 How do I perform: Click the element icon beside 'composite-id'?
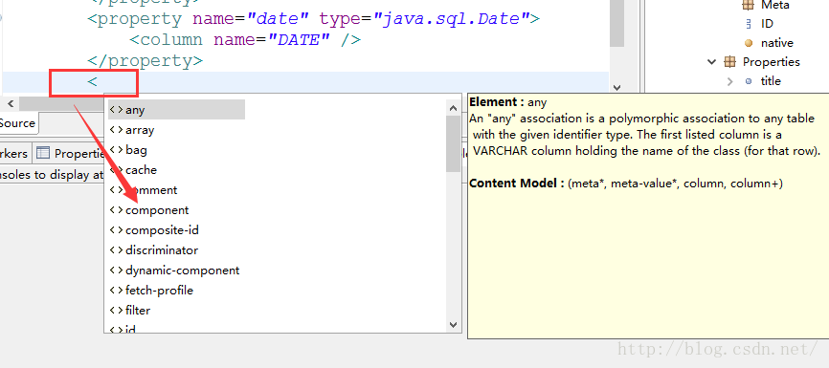click(116, 230)
